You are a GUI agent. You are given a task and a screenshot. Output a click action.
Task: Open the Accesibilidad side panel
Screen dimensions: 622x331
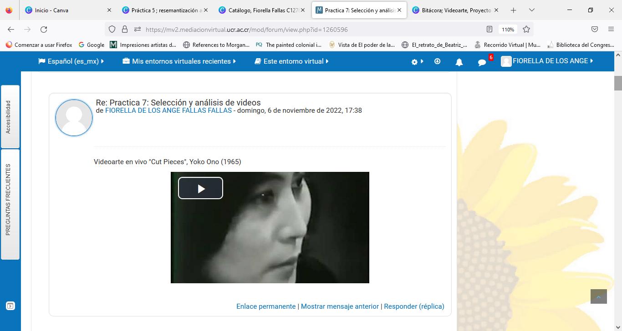[x=10, y=117]
